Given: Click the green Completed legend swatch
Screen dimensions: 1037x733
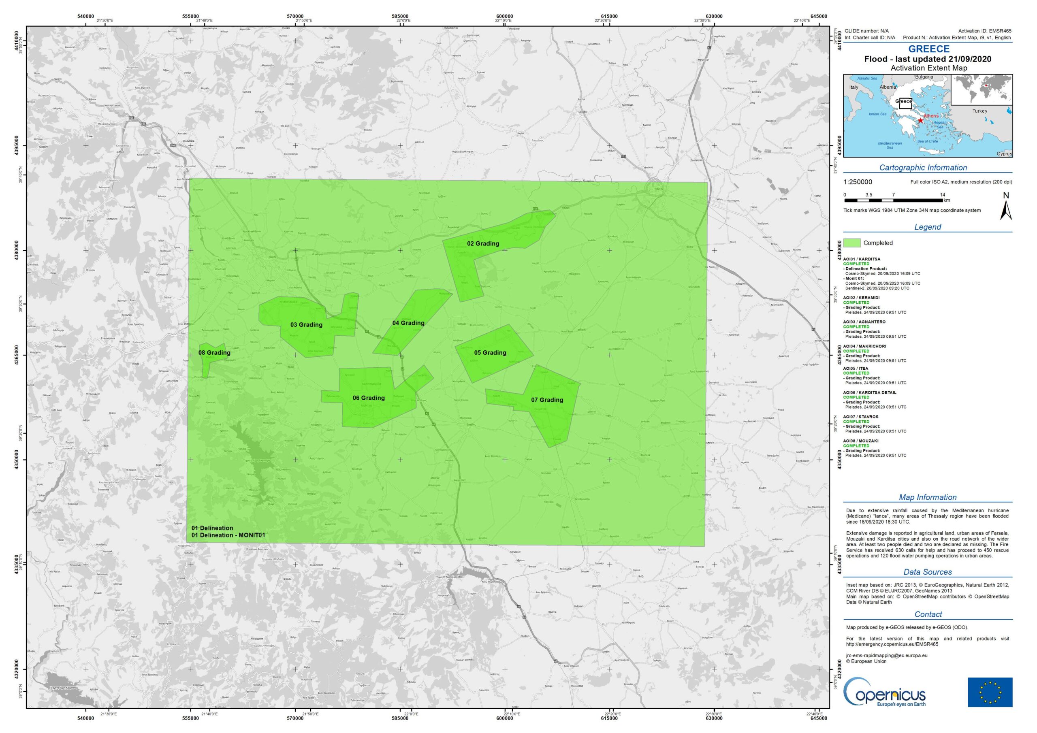Looking at the screenshot, I should point(852,243).
